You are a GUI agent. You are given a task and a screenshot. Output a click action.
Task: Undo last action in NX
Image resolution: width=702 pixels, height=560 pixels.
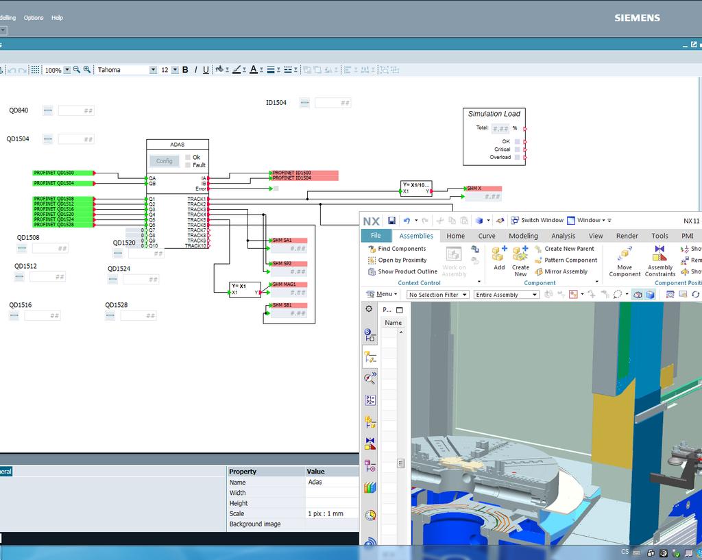pos(407,220)
